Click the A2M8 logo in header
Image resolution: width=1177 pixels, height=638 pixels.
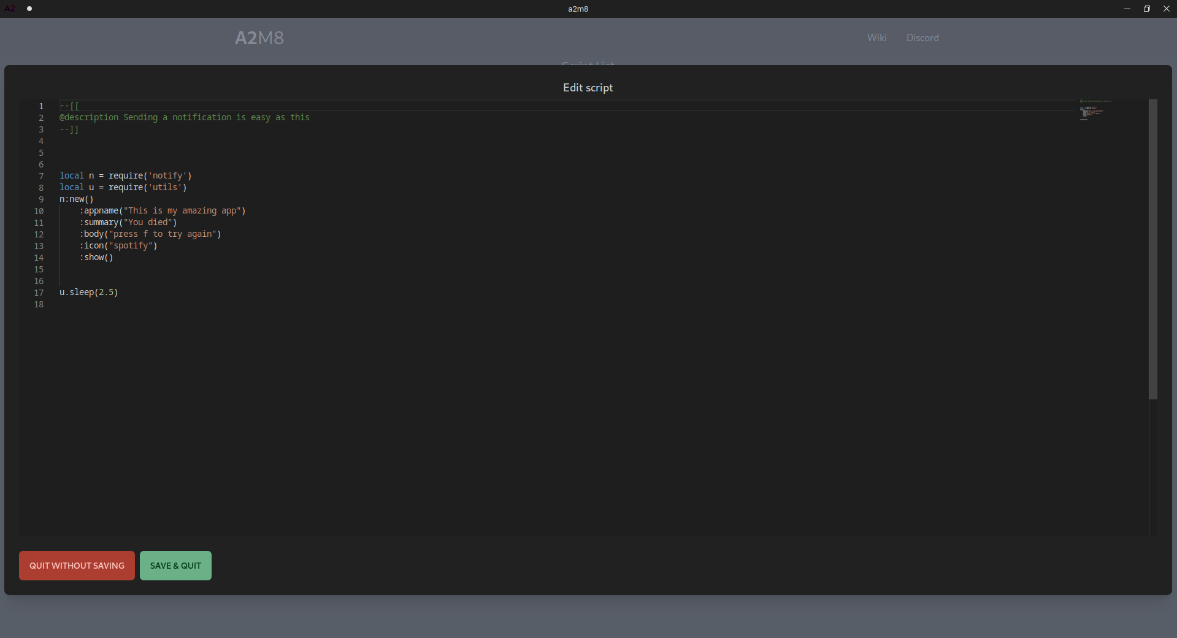259,38
